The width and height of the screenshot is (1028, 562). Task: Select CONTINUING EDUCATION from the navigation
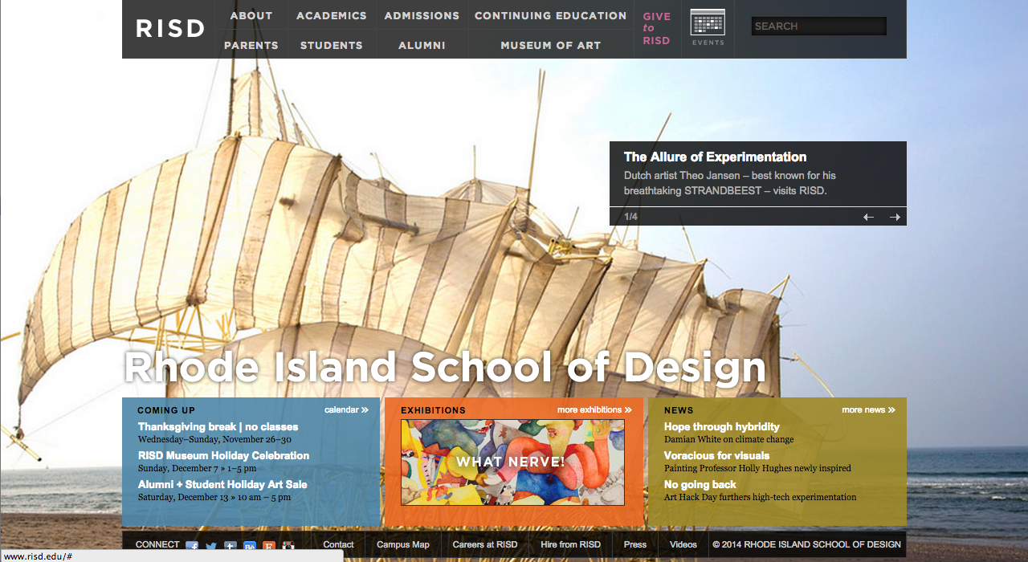(550, 14)
